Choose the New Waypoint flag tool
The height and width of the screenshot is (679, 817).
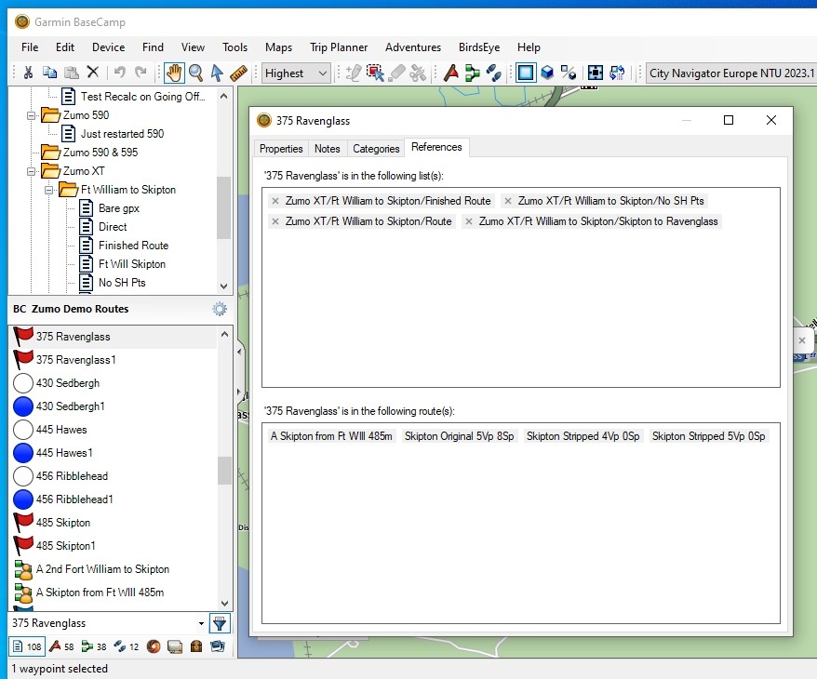(451, 73)
